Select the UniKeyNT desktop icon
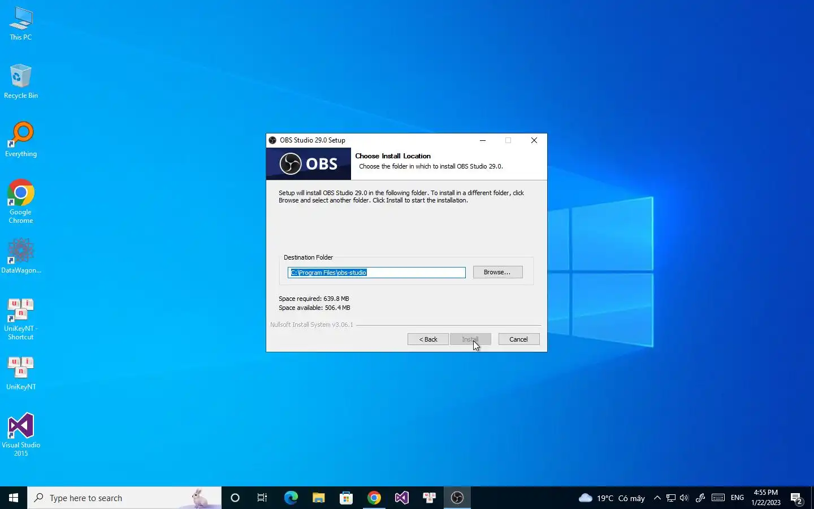The image size is (814, 509). click(x=21, y=373)
